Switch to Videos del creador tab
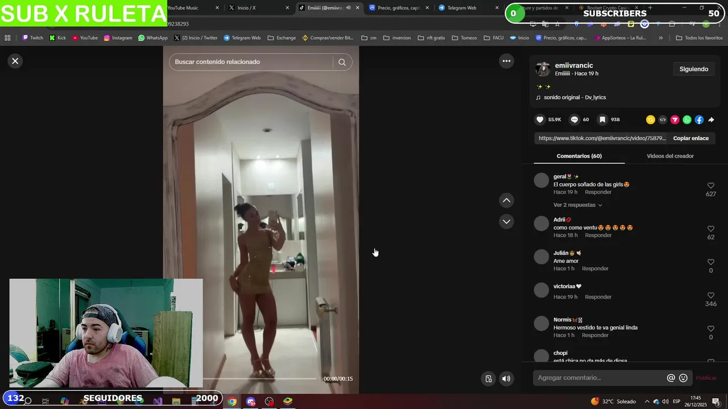 pyautogui.click(x=670, y=156)
